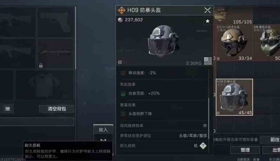Select the H09 防暴头盔 item 45/45
Image resolution: width=280 pixels, height=161 pixels.
(234, 97)
